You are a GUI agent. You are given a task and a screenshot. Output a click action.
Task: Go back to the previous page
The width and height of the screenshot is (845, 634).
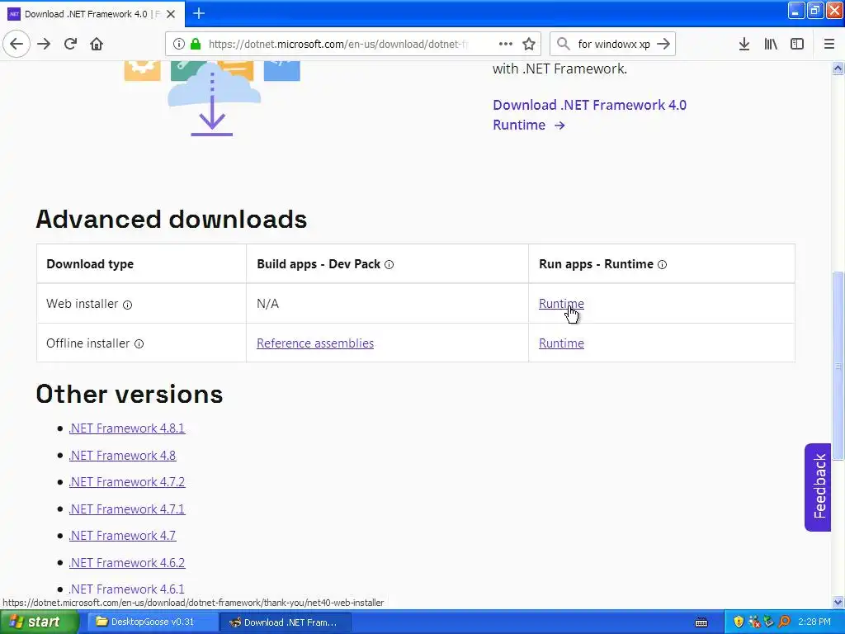[x=17, y=44]
